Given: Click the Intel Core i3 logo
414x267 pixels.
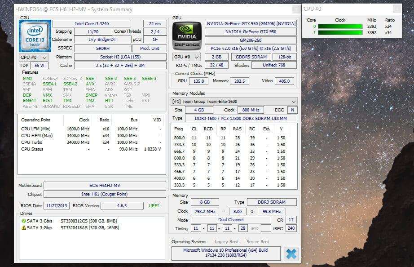Looking at the screenshot, I should coord(35,36).
